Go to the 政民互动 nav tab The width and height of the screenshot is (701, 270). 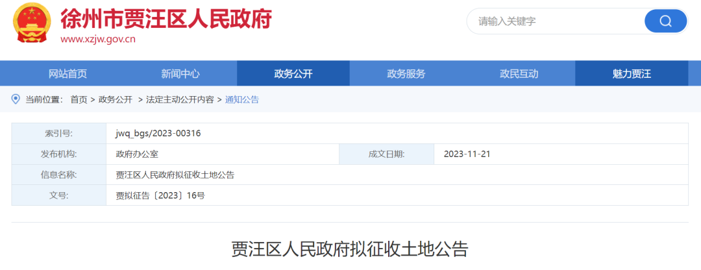pyautogui.click(x=519, y=74)
